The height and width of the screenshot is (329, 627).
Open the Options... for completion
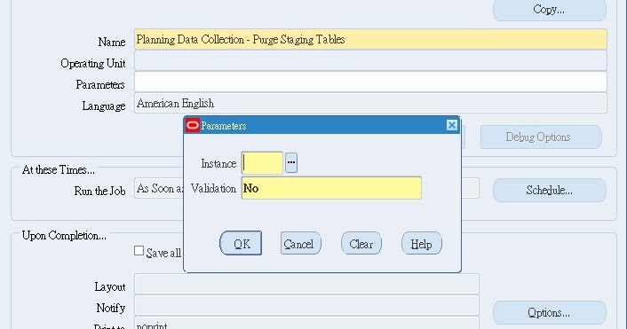click(x=550, y=312)
